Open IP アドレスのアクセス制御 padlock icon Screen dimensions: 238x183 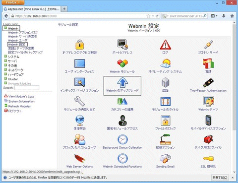click(79, 45)
